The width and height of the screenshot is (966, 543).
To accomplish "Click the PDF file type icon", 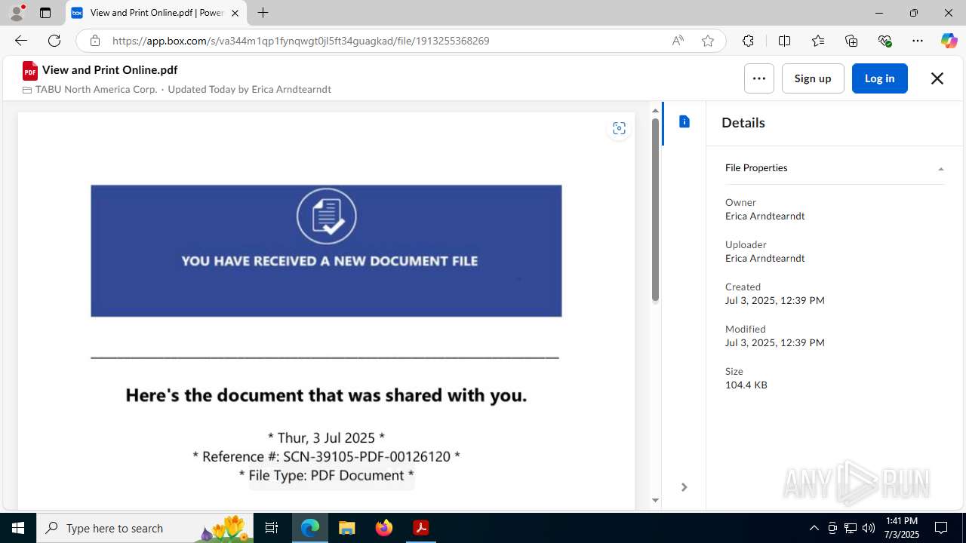I will pos(30,71).
